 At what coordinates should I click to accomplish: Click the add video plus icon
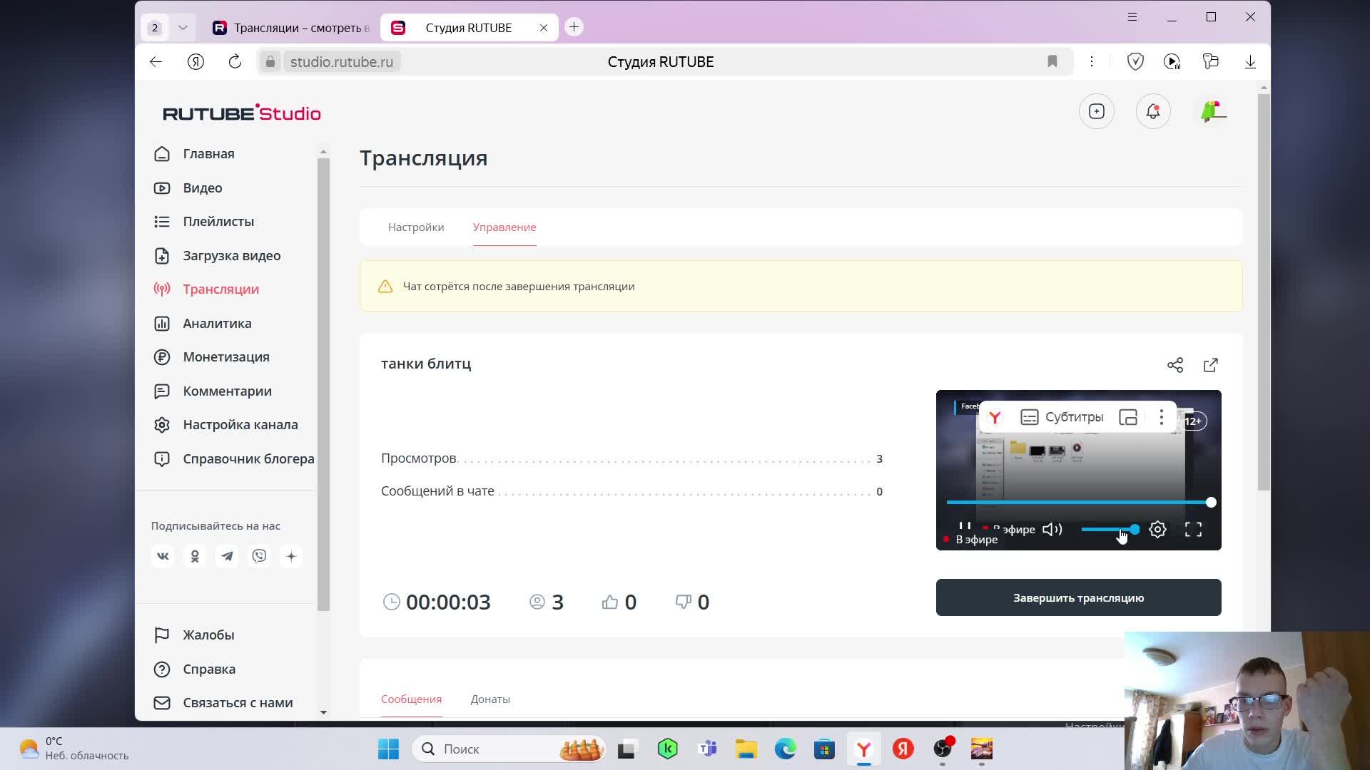click(x=1097, y=111)
